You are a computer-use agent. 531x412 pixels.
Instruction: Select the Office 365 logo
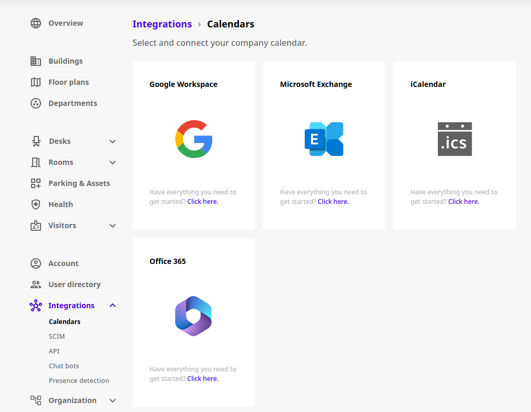tap(193, 316)
